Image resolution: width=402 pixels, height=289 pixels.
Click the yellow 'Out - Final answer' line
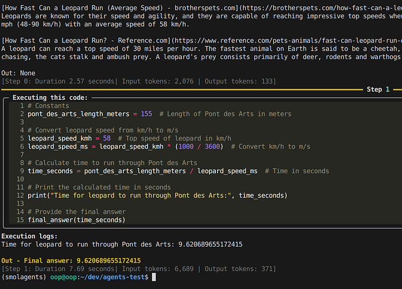[x=71, y=261]
